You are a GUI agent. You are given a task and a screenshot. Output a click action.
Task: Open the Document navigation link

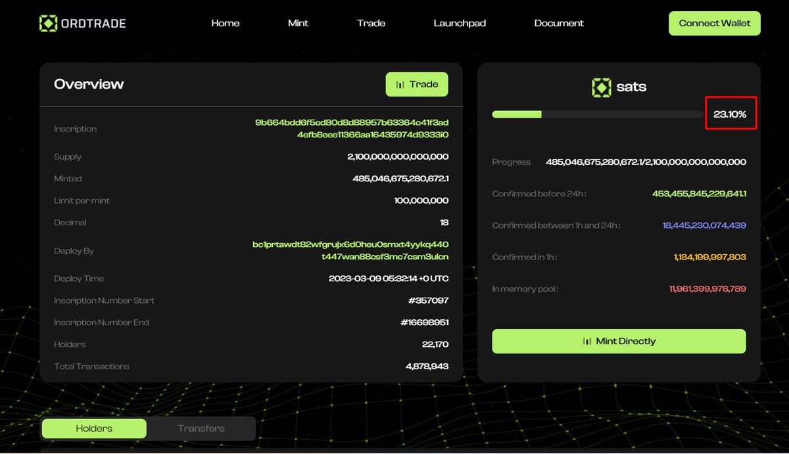[x=559, y=23]
